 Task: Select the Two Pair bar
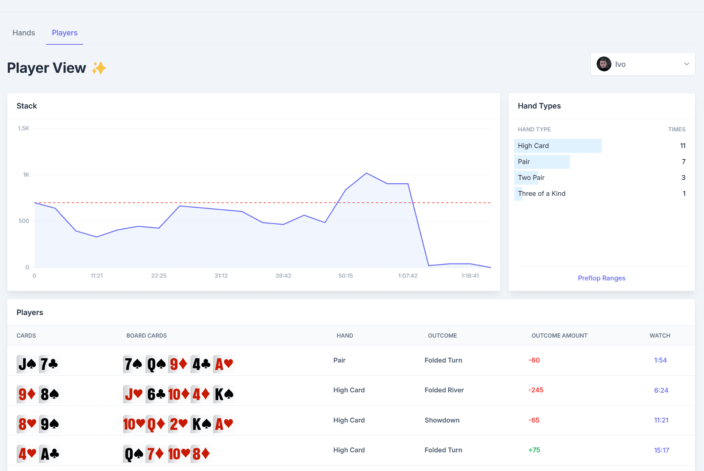pos(526,178)
